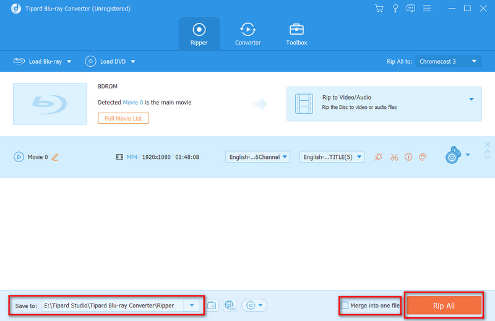Image resolution: width=495 pixels, height=321 pixels.
Task: Open the Toolbox tab
Action: [296, 34]
